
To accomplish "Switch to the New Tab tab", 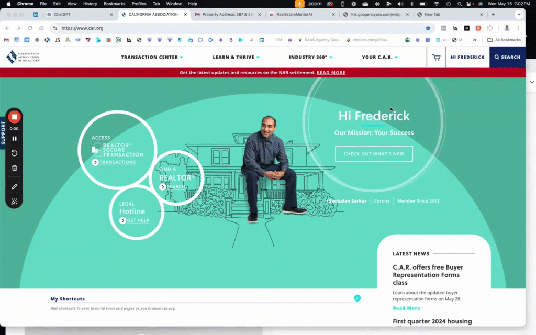I will tap(450, 14).
